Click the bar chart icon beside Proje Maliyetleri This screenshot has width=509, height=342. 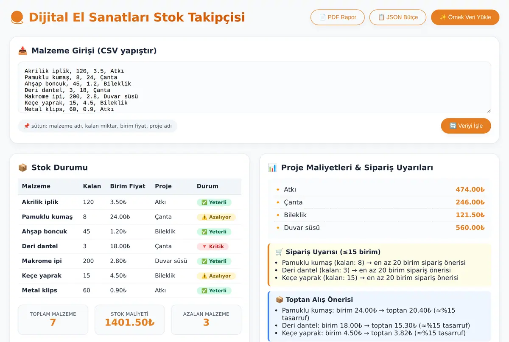[x=272, y=168]
